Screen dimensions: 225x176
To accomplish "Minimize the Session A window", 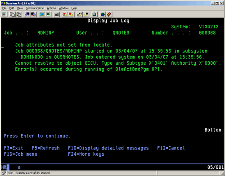I will [212, 3].
